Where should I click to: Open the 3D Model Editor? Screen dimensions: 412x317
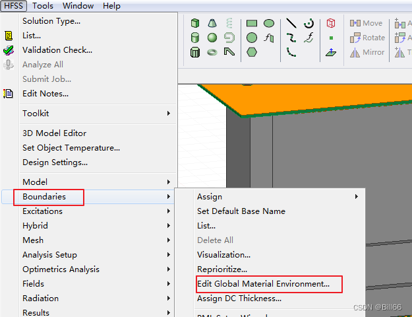pos(90,133)
